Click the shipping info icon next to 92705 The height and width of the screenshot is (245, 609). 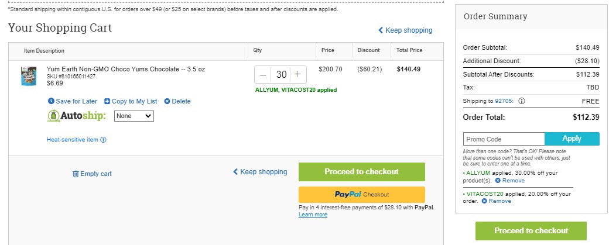point(522,101)
